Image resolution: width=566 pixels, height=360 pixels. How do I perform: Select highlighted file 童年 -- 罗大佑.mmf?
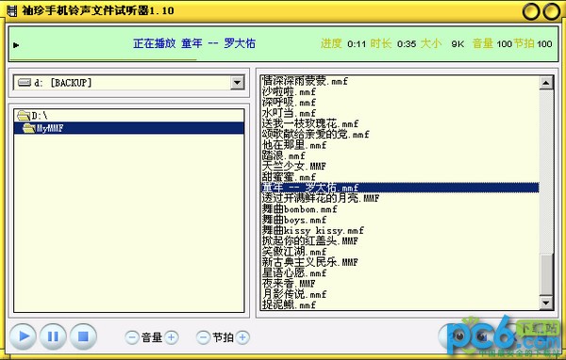coord(400,188)
